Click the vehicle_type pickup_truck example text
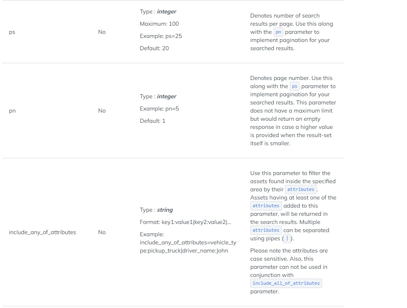 (188, 246)
